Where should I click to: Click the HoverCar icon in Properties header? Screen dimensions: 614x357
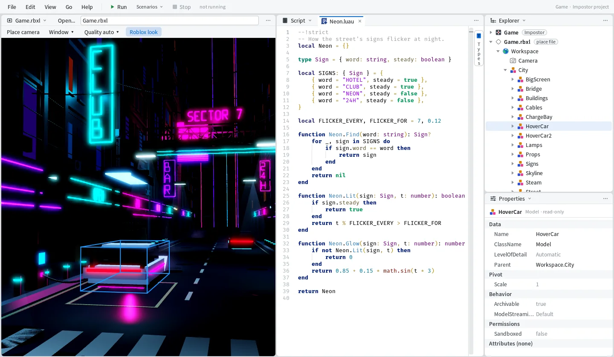(x=493, y=212)
